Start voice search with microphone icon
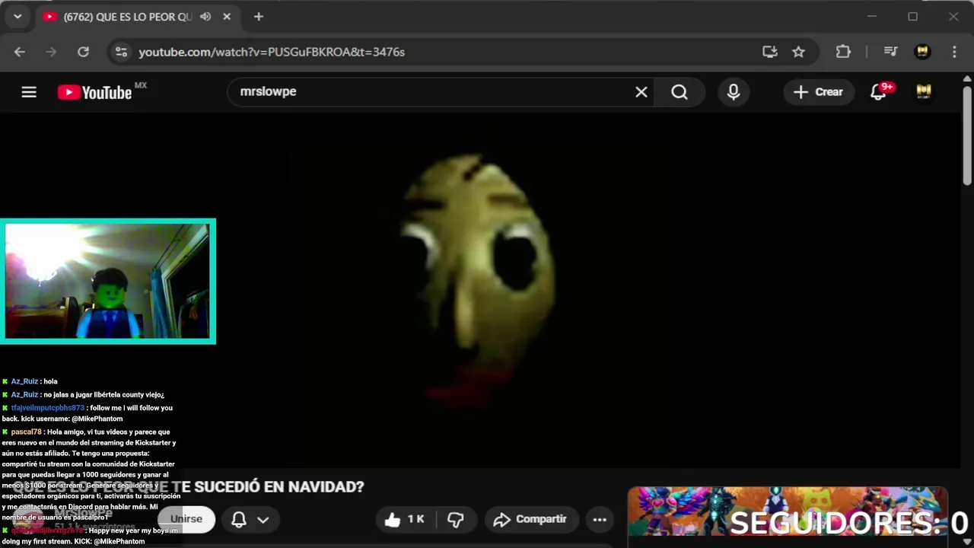The width and height of the screenshot is (974, 548). click(734, 92)
